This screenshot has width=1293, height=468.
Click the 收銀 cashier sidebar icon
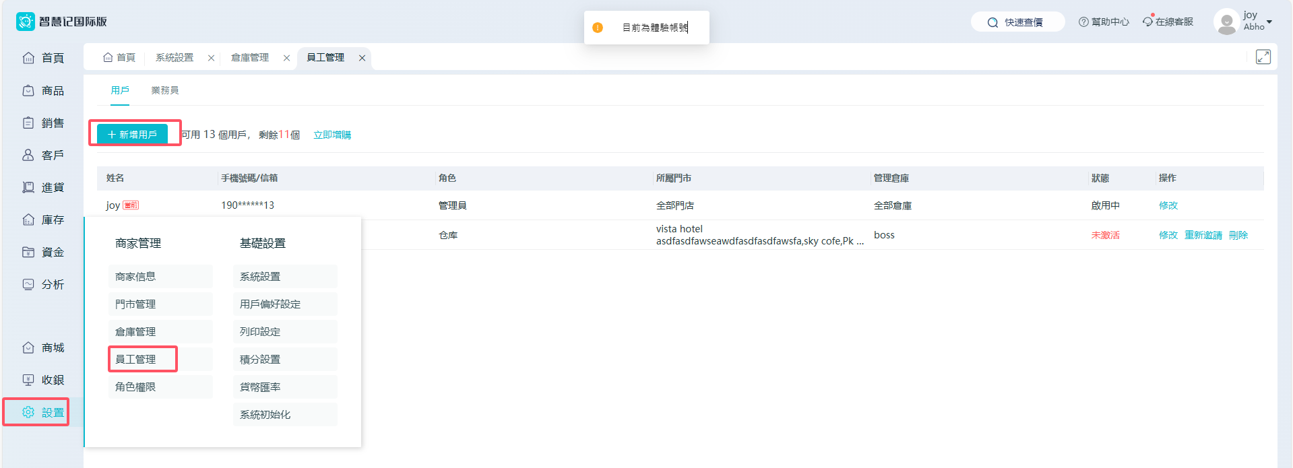(28, 380)
